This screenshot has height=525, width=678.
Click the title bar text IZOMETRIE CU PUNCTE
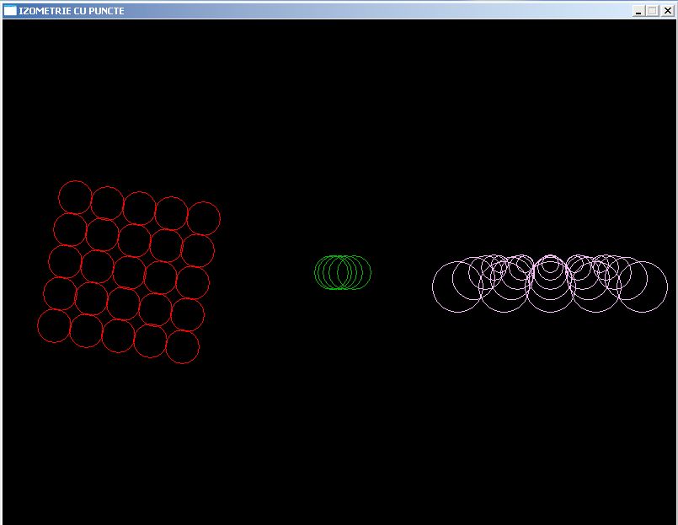point(72,11)
